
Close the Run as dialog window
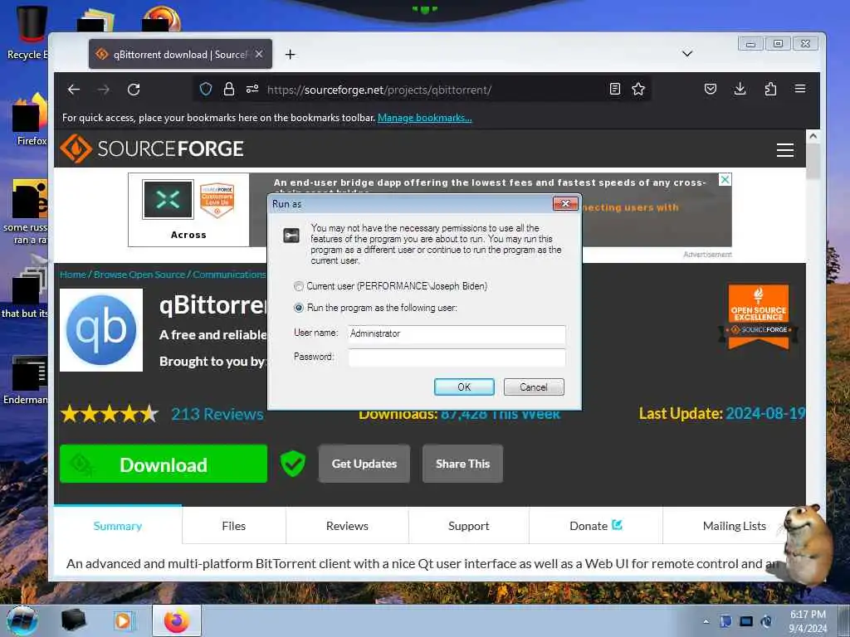pyautogui.click(x=565, y=204)
